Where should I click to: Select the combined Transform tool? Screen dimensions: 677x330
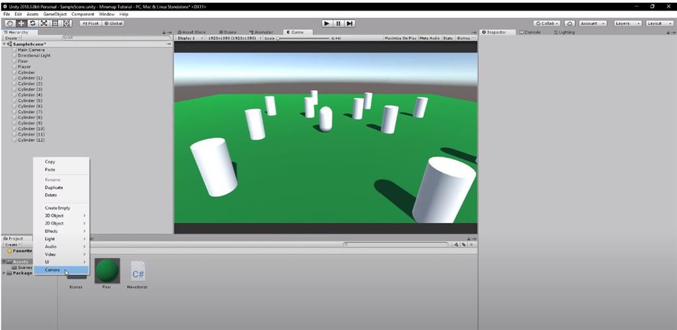[66, 23]
